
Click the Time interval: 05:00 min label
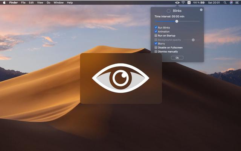coord(169,17)
